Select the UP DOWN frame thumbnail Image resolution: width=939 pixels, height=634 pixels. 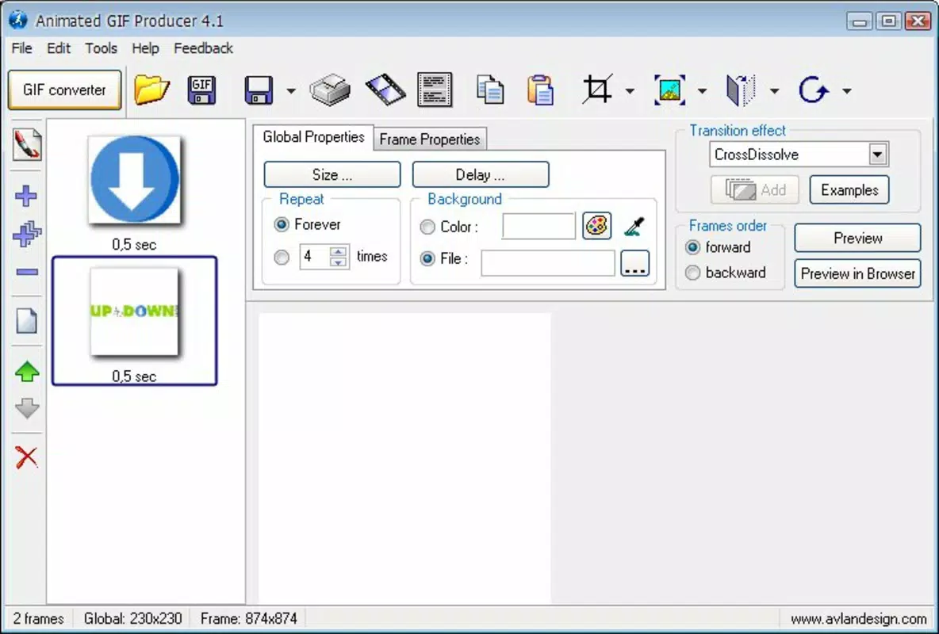click(134, 311)
